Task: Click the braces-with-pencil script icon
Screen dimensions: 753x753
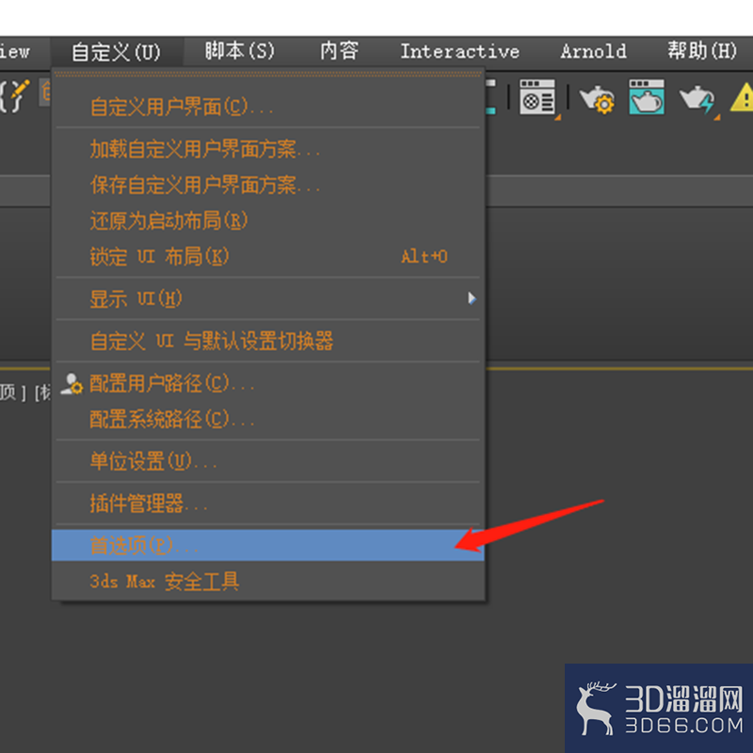Action: [x=14, y=96]
